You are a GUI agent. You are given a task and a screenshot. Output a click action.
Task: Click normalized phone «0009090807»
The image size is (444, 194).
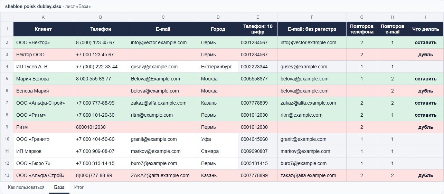[258, 151]
